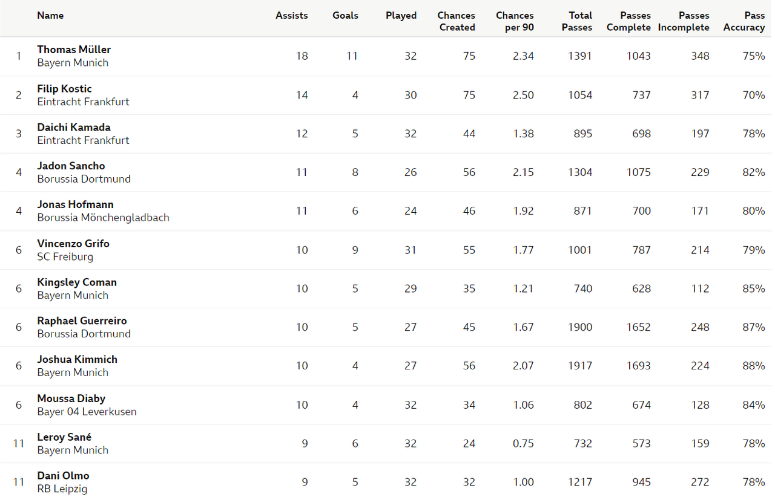Click Bayer 04 Leverkusen team label

pos(87,412)
